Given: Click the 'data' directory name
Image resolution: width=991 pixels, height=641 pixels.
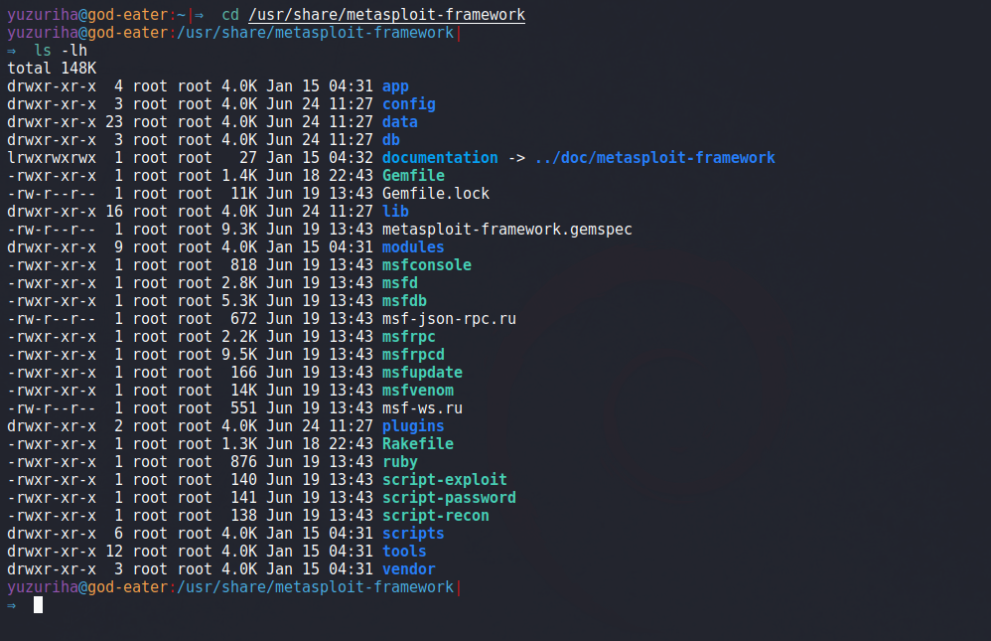Looking at the screenshot, I should (399, 122).
